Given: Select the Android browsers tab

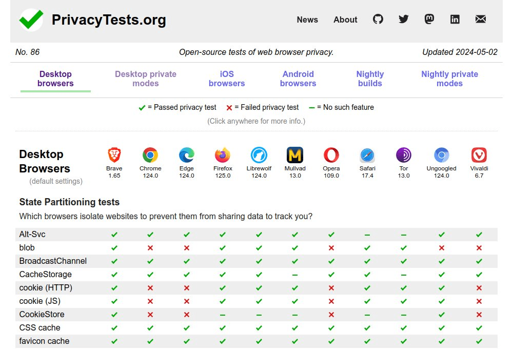Looking at the screenshot, I should (x=298, y=79).
